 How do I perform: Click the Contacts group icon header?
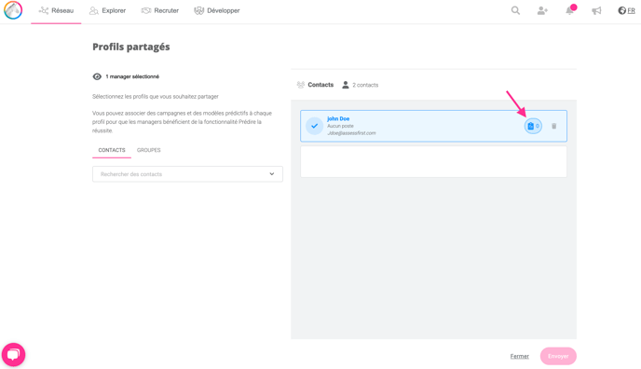point(301,85)
